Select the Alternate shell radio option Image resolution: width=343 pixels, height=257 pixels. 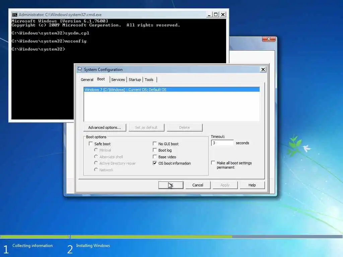pos(96,157)
